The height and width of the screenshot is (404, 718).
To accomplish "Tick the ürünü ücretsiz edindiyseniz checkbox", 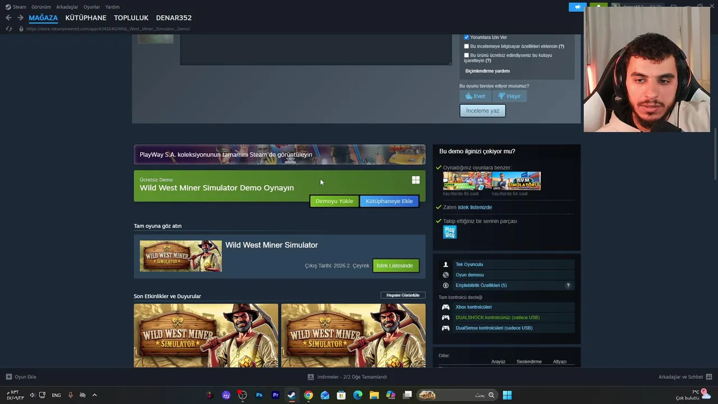I will pos(466,56).
